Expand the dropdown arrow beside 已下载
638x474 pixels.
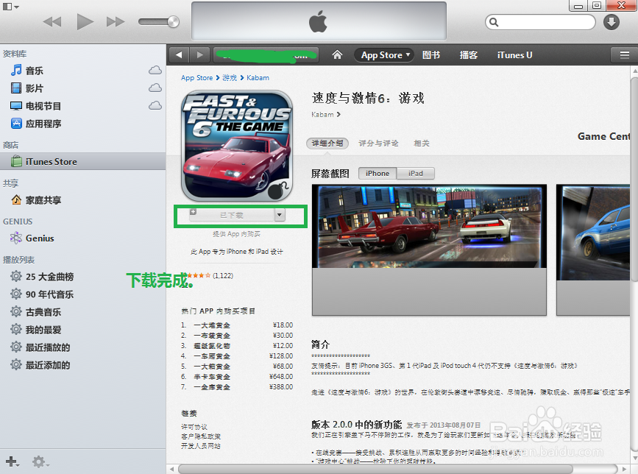click(x=280, y=215)
